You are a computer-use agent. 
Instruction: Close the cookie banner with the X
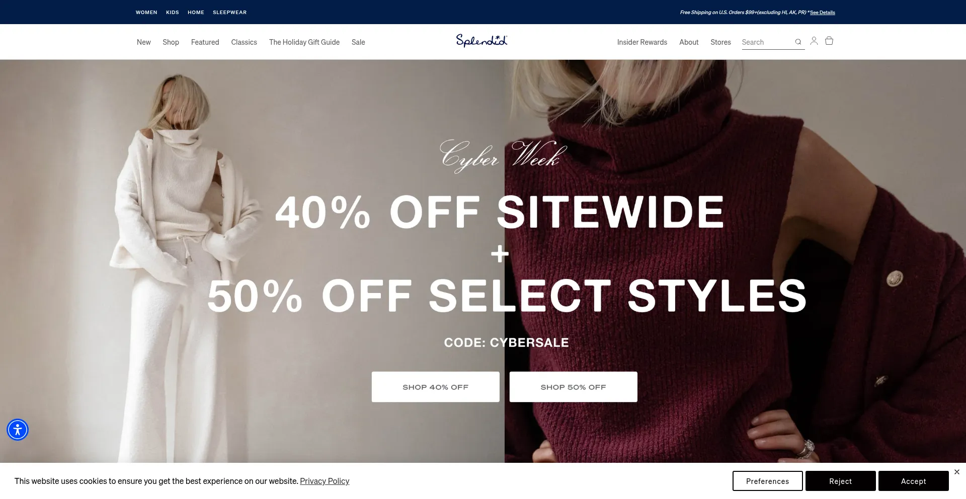coord(957,472)
